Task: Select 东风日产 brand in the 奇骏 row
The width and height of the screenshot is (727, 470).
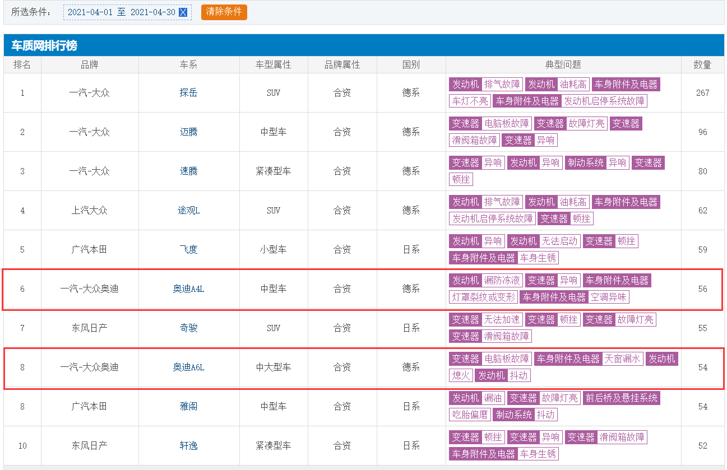Action: pos(90,328)
